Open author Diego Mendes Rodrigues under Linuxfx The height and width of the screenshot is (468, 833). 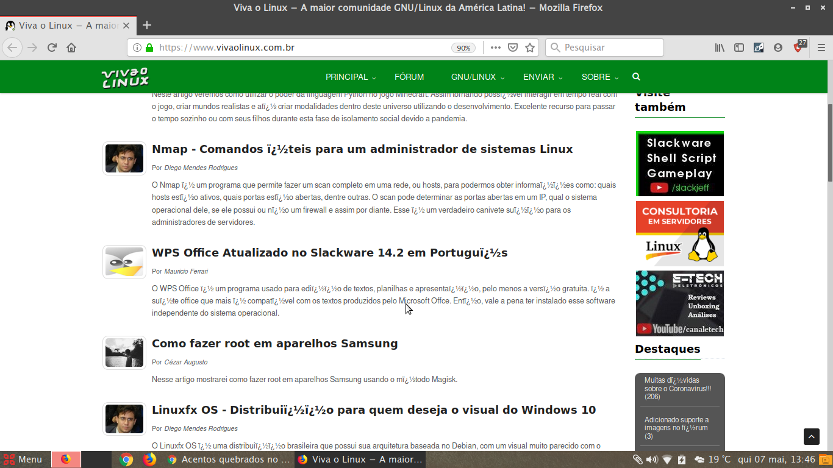click(x=201, y=428)
